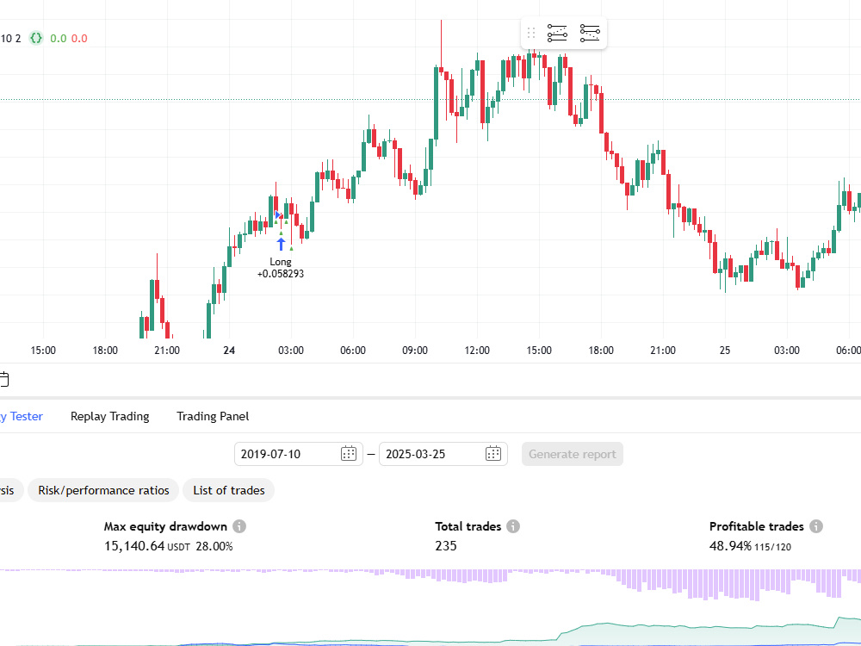Click the Long +0.058293 trade label

(281, 268)
